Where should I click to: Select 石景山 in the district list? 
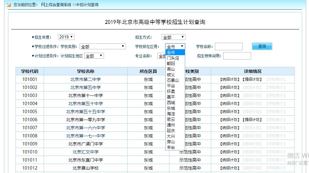coord(175,80)
